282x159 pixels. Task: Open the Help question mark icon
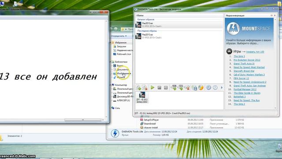click(215, 87)
